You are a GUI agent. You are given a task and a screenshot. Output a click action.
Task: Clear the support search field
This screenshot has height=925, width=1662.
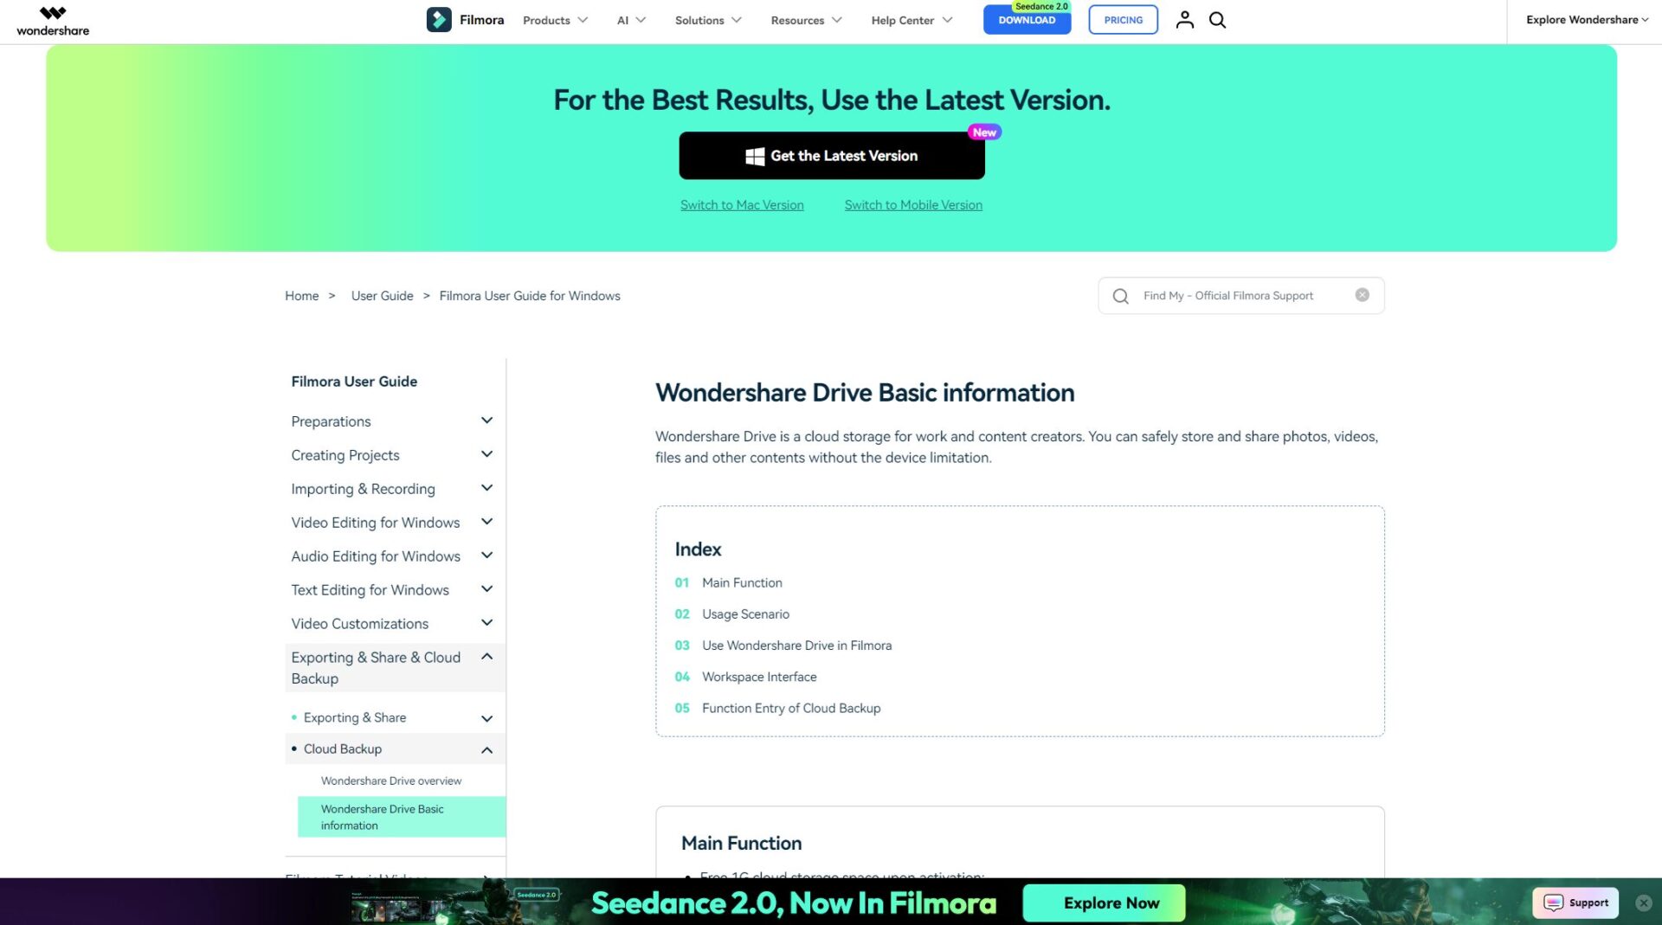pos(1362,295)
